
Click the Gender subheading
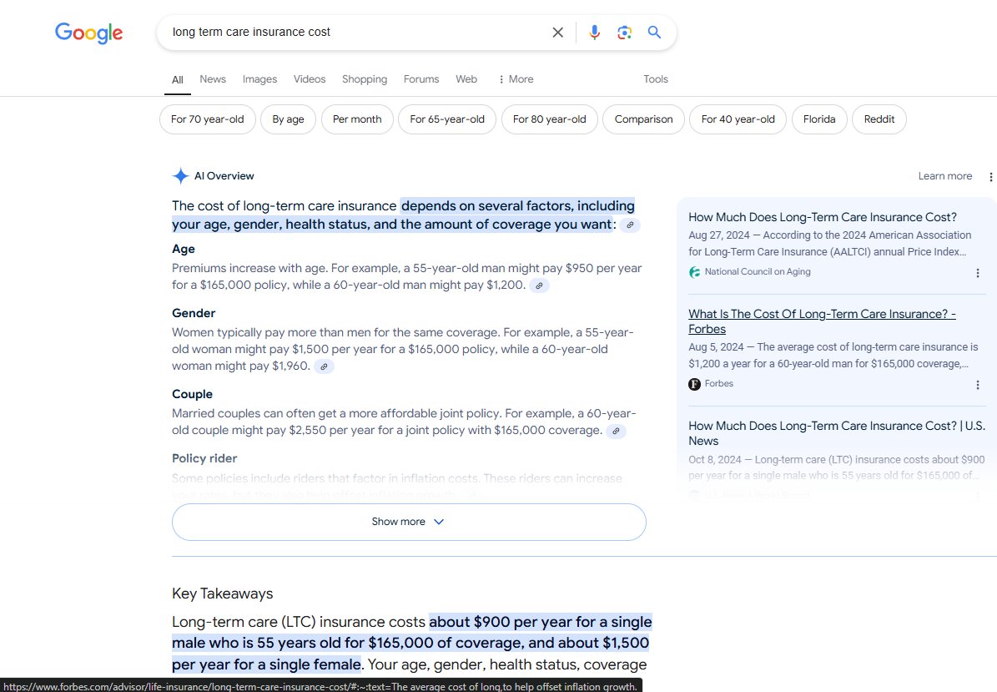pyautogui.click(x=194, y=313)
